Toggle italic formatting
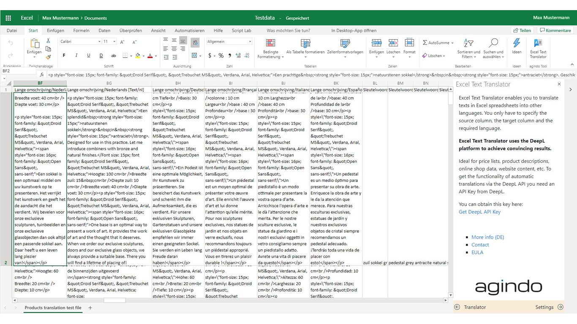Image resolution: width=577 pixels, height=324 pixels. tap(76, 56)
